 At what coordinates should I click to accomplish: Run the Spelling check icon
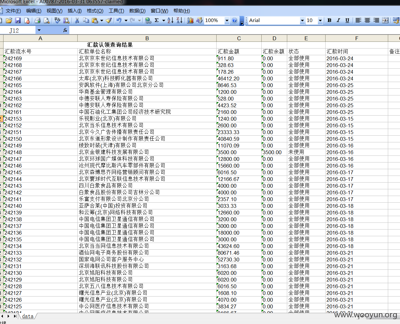57,20
